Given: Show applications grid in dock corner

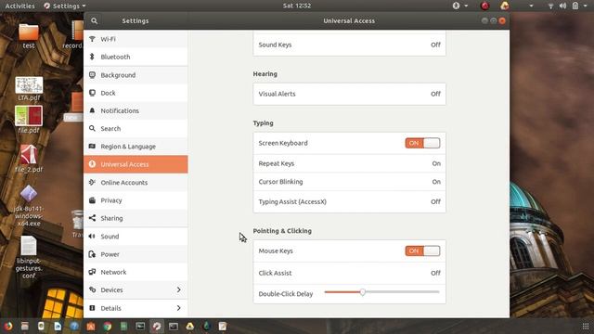Looking at the screenshot, I should click(x=586, y=326).
